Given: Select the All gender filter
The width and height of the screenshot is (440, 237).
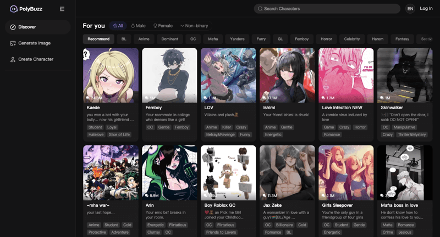Looking at the screenshot, I should coord(118,26).
